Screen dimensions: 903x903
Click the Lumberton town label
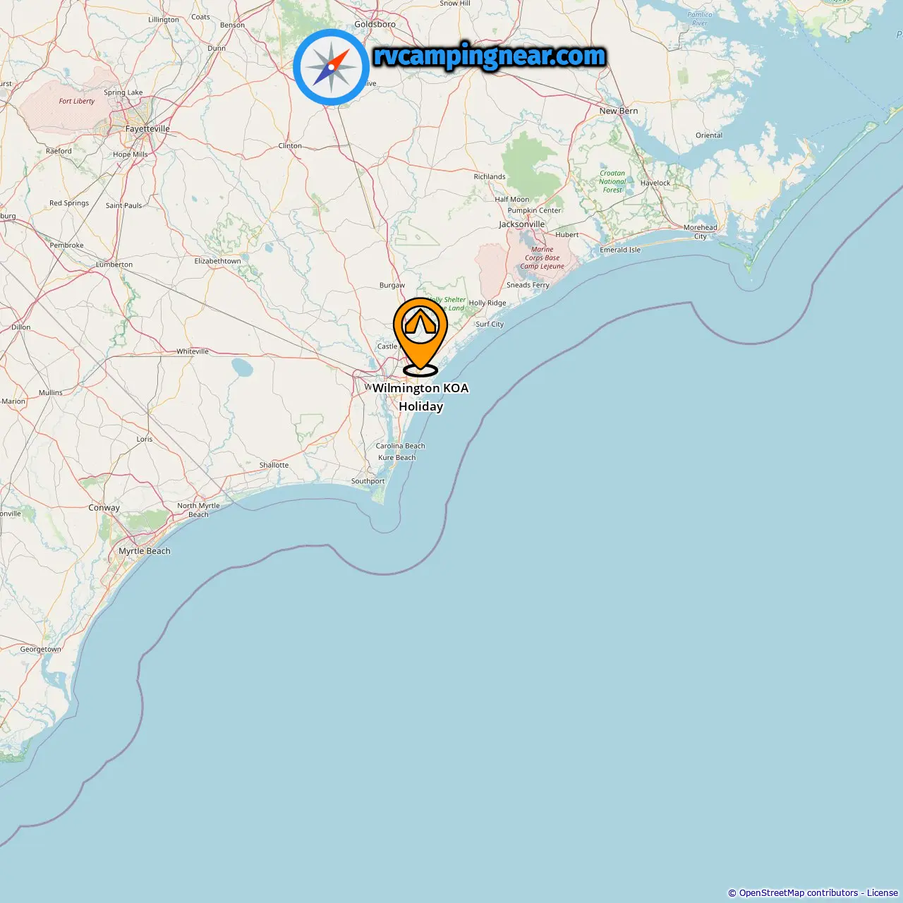click(114, 265)
